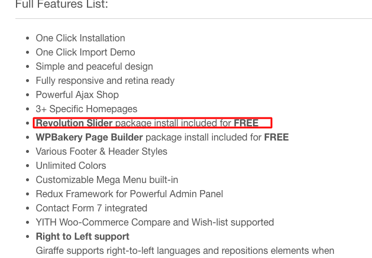This screenshot has width=372, height=258.
Task: Click bold 'FREE' in Revolution Slider line
Action: [x=246, y=123]
